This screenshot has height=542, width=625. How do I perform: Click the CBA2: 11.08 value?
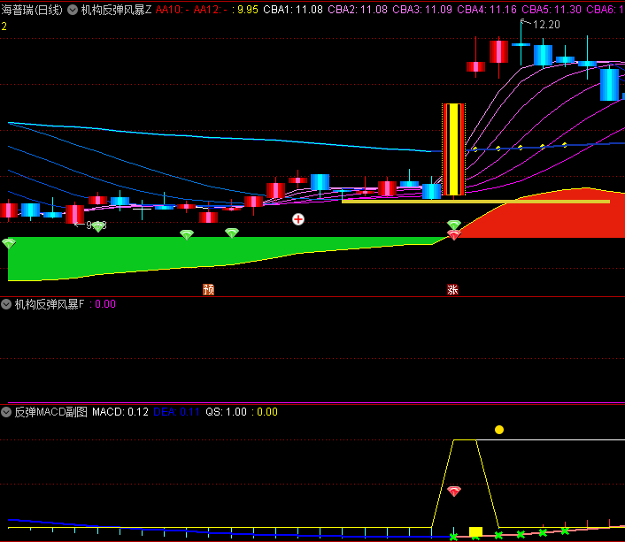pyautogui.click(x=358, y=10)
